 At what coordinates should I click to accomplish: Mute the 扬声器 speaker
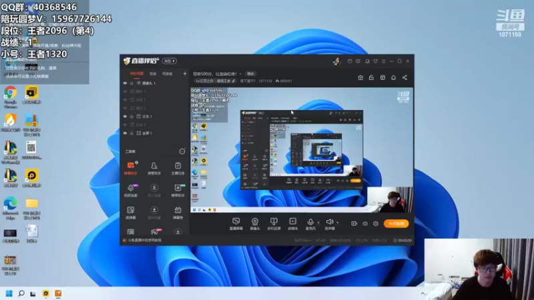click(x=329, y=224)
